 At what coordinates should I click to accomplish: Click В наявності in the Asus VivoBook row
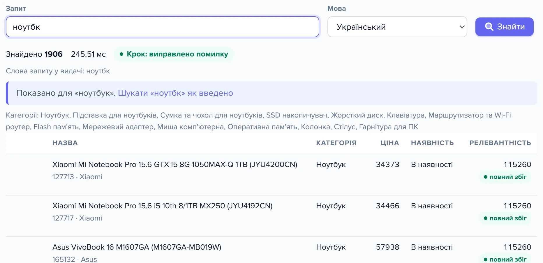point(432,247)
